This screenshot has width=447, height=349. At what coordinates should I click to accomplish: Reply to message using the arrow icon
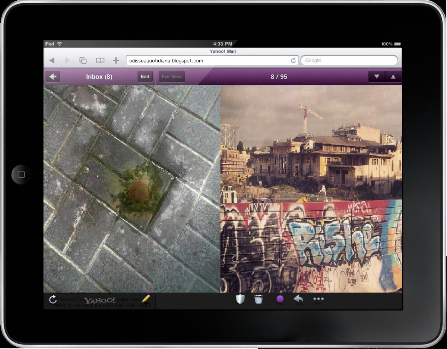298,299
